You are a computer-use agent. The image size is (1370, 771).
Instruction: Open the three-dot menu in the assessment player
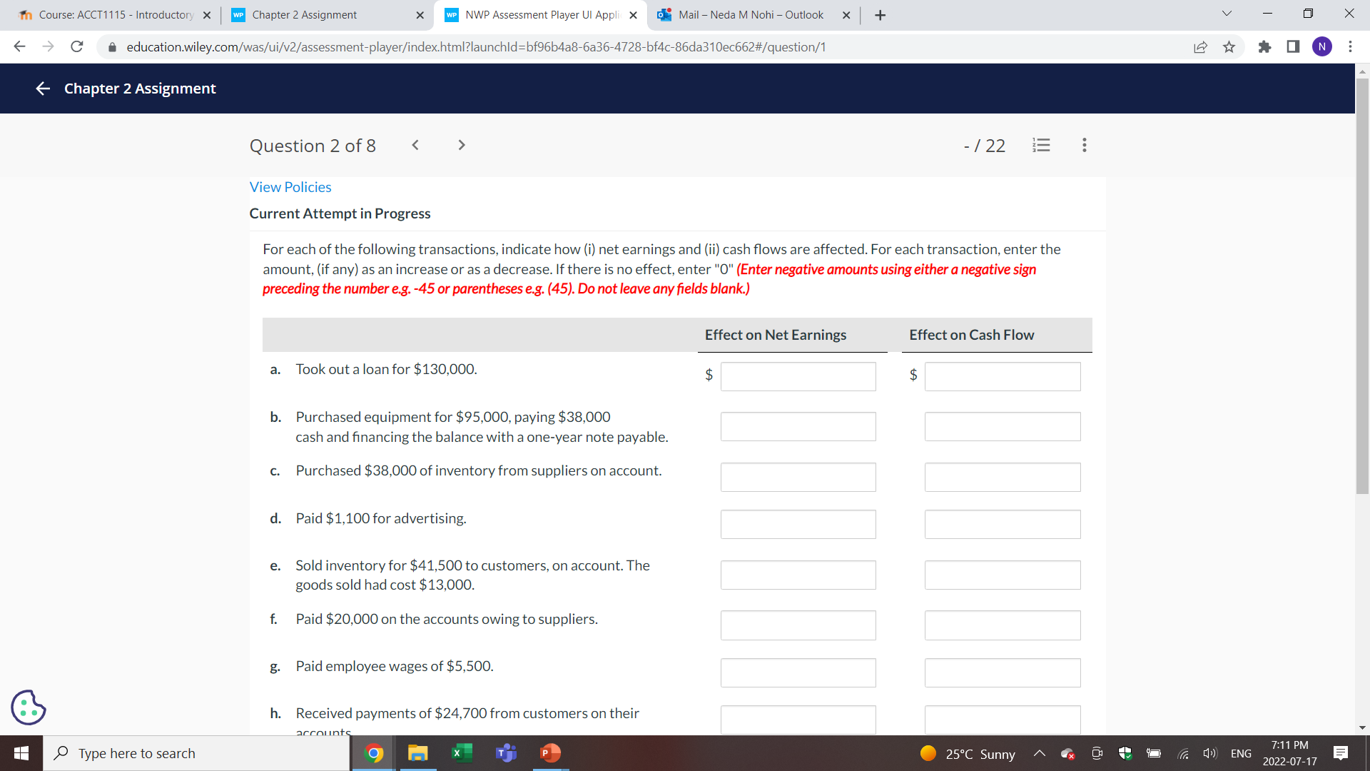1083,145
